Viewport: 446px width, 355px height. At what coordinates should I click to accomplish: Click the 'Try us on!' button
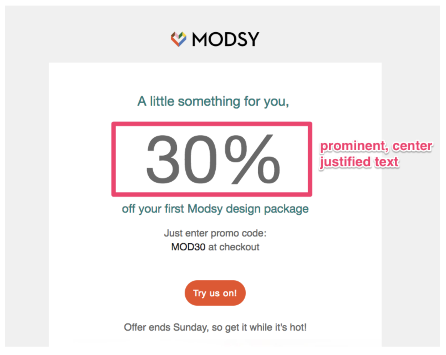click(215, 293)
